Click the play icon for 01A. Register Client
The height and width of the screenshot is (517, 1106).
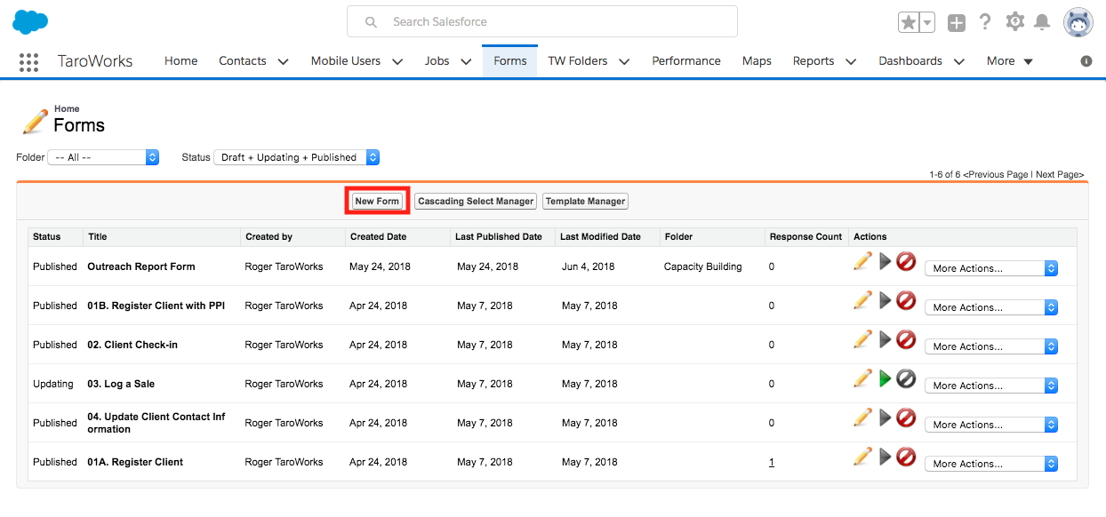pyautogui.click(x=885, y=457)
